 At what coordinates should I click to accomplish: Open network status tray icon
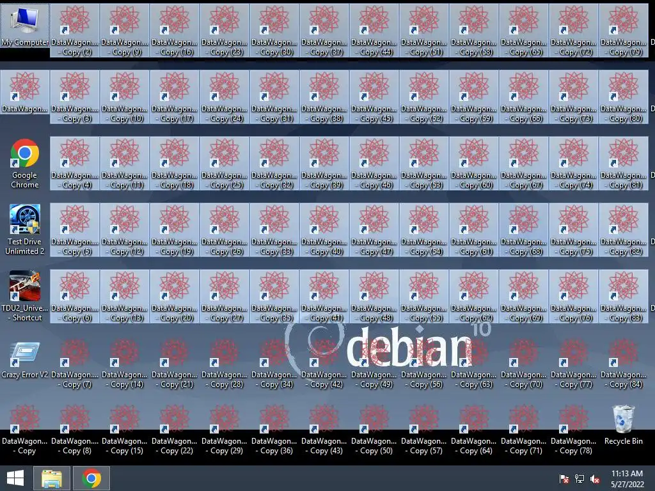pos(580,478)
